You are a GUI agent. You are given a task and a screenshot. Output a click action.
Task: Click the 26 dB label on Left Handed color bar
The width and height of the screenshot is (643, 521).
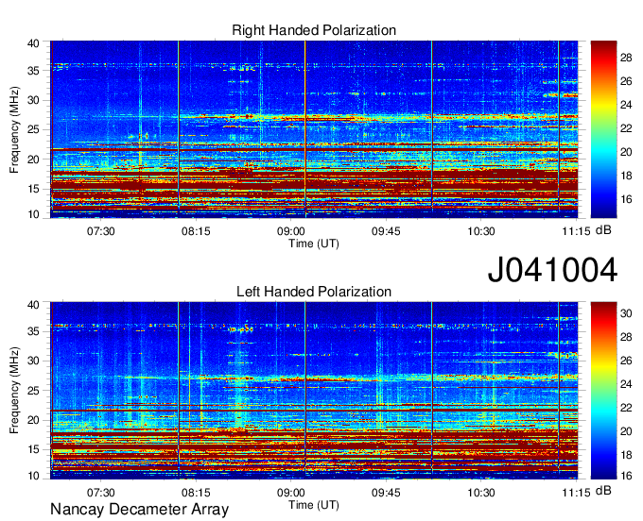point(626,361)
